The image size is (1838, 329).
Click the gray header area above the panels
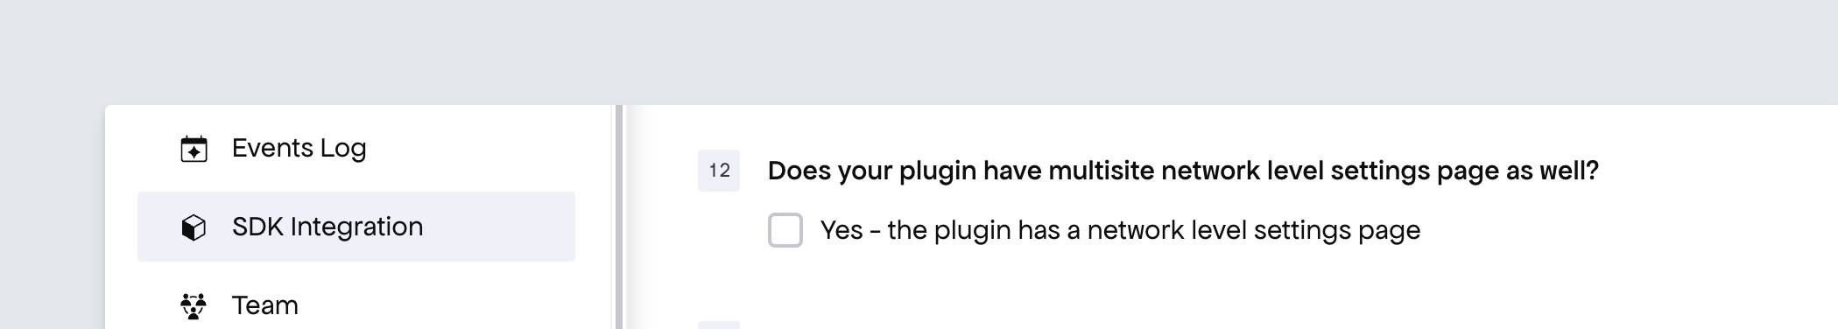(x=919, y=52)
